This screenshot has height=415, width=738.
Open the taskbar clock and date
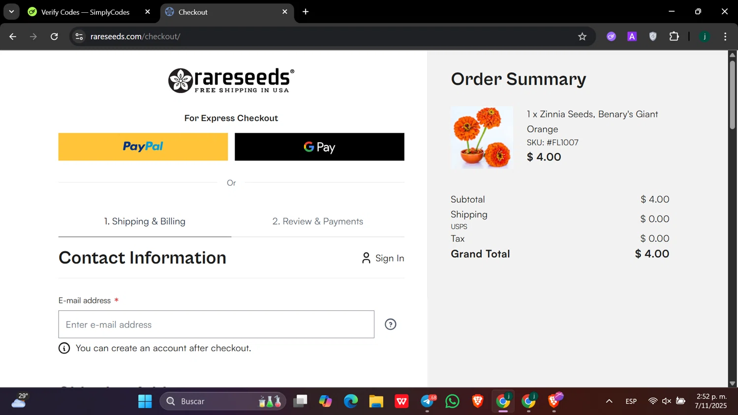pos(711,401)
